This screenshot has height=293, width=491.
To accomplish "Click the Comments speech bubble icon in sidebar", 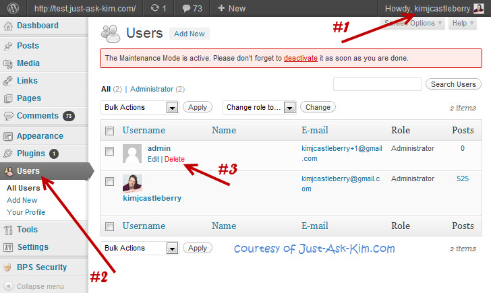I will point(8,116).
